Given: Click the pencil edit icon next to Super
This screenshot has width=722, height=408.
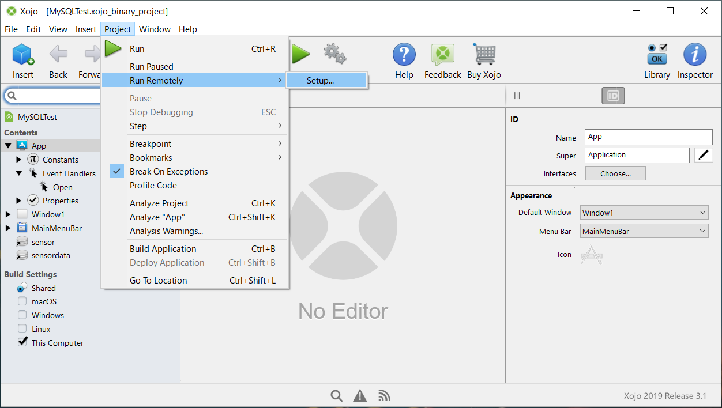Looking at the screenshot, I should pyautogui.click(x=703, y=155).
